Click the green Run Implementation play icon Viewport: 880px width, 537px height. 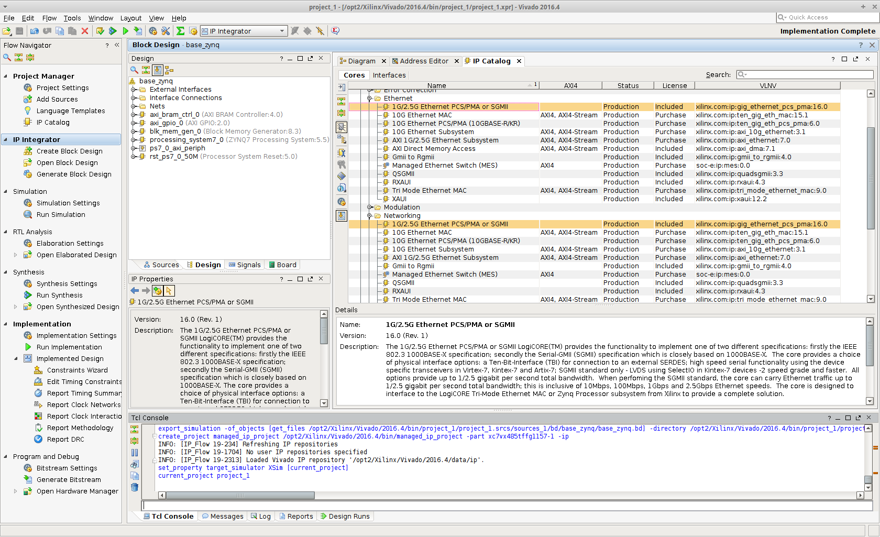(125, 31)
